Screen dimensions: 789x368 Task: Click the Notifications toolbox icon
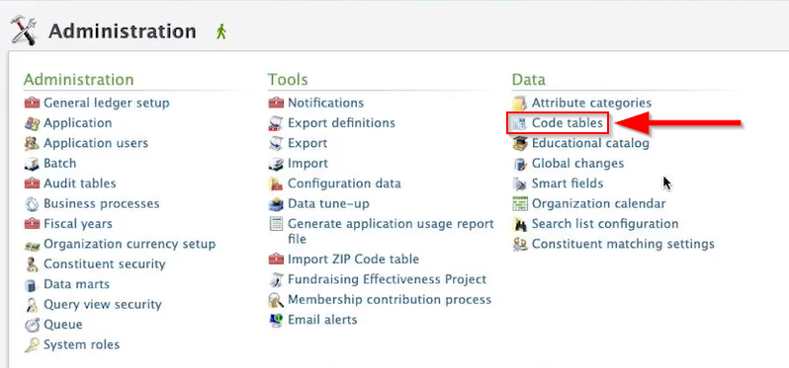click(276, 104)
